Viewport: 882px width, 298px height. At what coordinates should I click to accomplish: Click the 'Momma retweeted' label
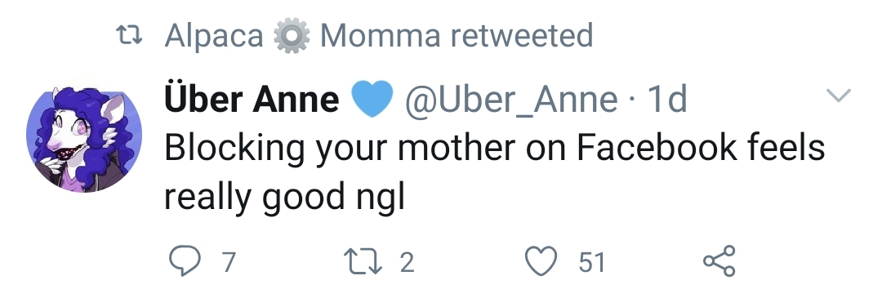(x=457, y=35)
